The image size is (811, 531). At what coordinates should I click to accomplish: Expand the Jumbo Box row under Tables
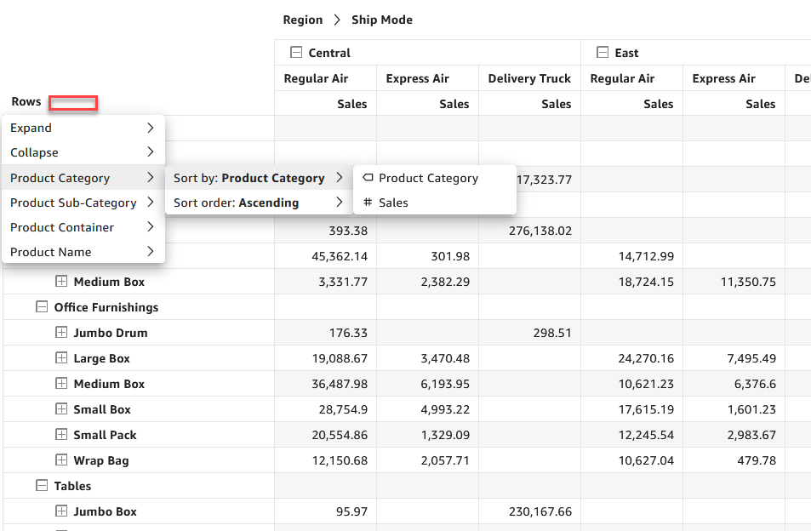61,511
